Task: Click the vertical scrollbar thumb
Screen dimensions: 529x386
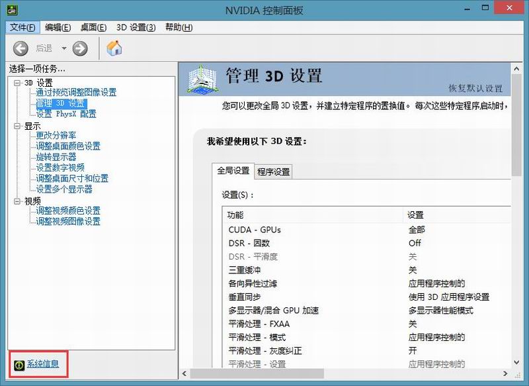Action: click(x=516, y=125)
